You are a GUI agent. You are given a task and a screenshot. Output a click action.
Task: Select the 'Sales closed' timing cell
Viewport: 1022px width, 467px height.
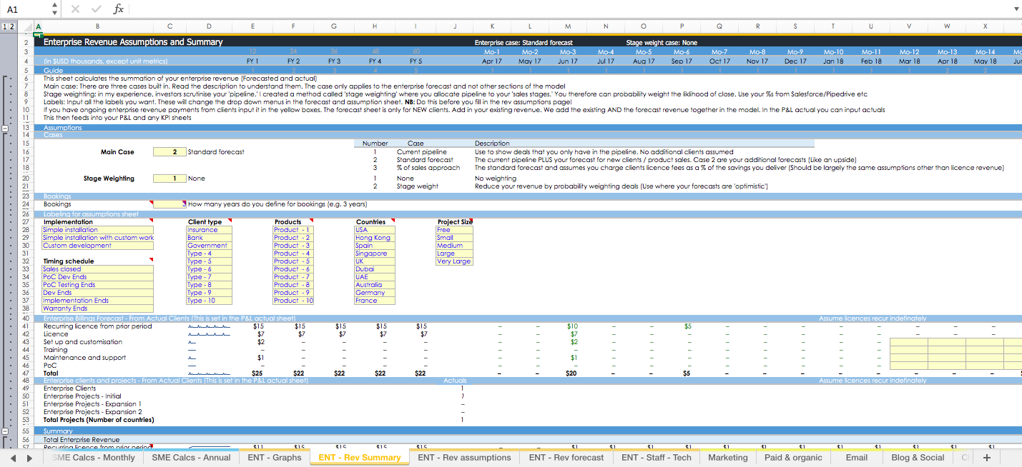[x=98, y=269]
